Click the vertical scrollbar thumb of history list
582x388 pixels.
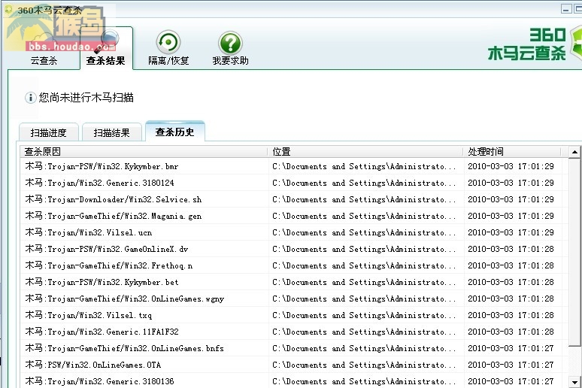[x=574, y=253]
